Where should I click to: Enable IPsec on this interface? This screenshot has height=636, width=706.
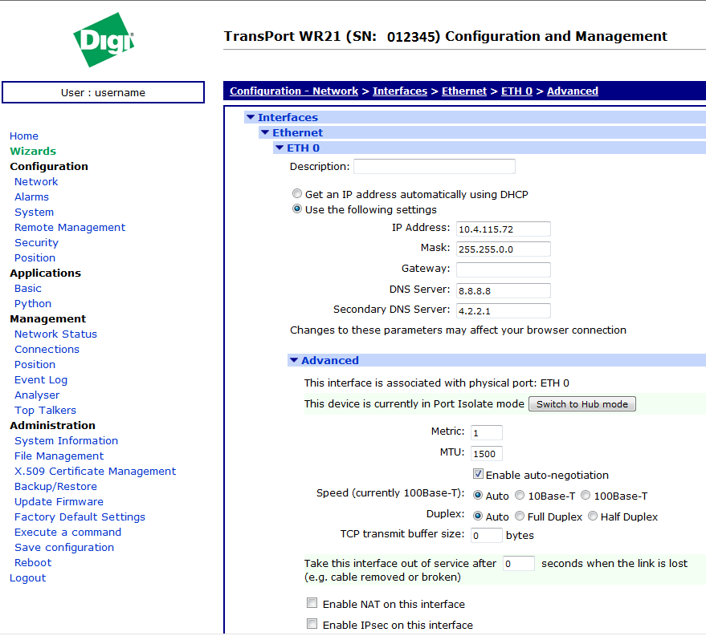coord(312,625)
